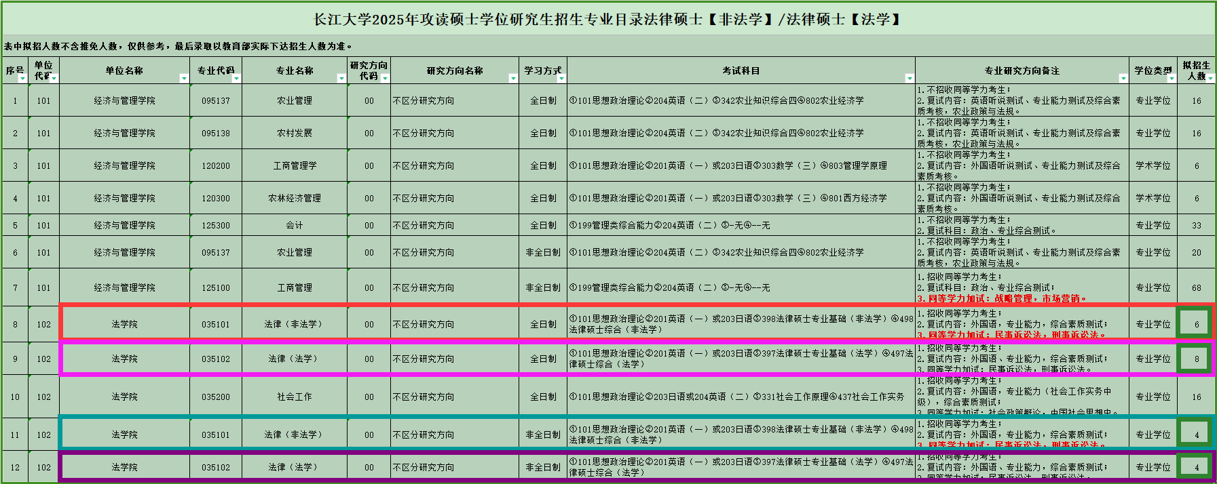1217x484 pixels.
Task: Open the 研究方向名称 column filter dropdown
Action: (x=513, y=79)
